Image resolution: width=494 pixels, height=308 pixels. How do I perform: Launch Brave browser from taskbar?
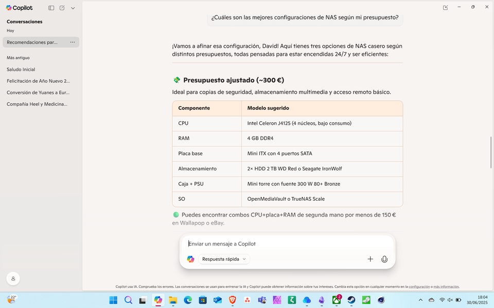[x=233, y=300]
